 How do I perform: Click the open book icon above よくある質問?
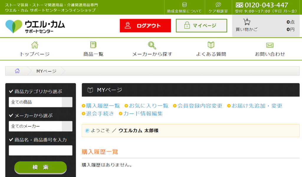[211, 45]
